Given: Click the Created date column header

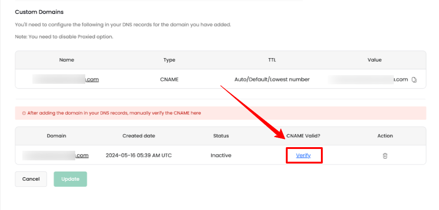Looking at the screenshot, I should 139,136.
